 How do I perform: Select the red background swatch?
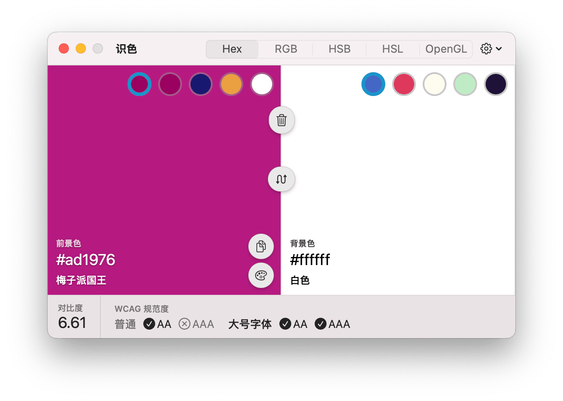click(x=404, y=84)
